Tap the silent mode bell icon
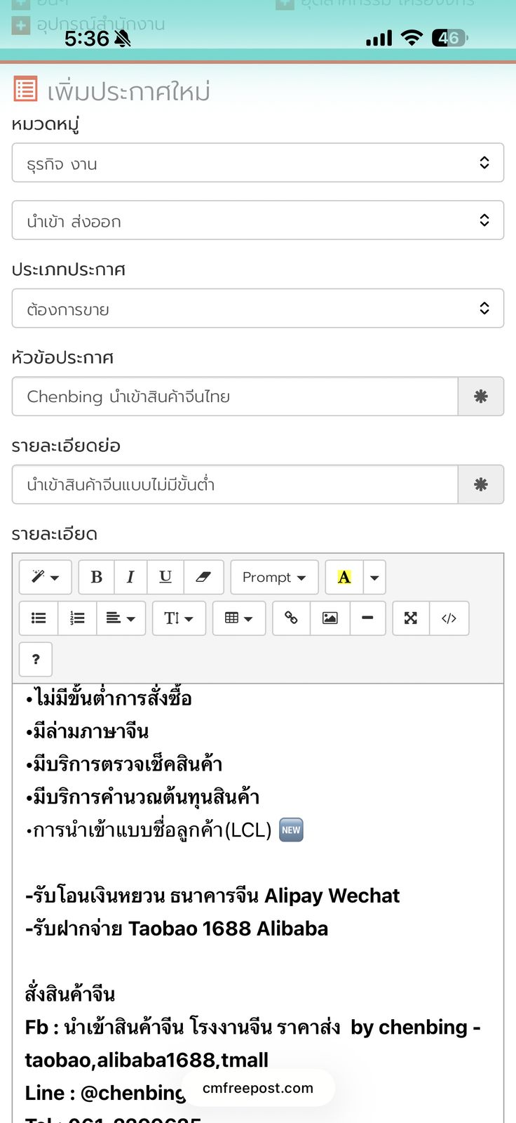The width and height of the screenshot is (516, 1123). click(x=123, y=39)
